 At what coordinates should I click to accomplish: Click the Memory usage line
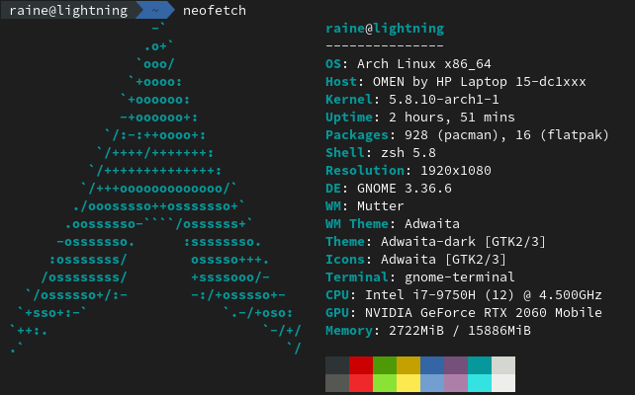tap(428, 331)
